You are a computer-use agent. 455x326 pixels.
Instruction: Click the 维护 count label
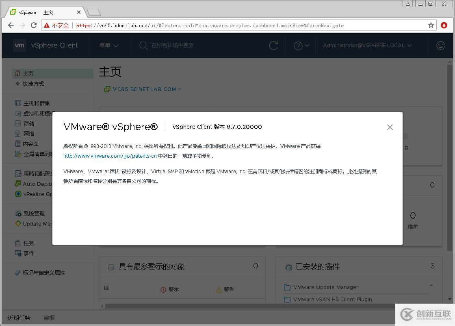413,227
